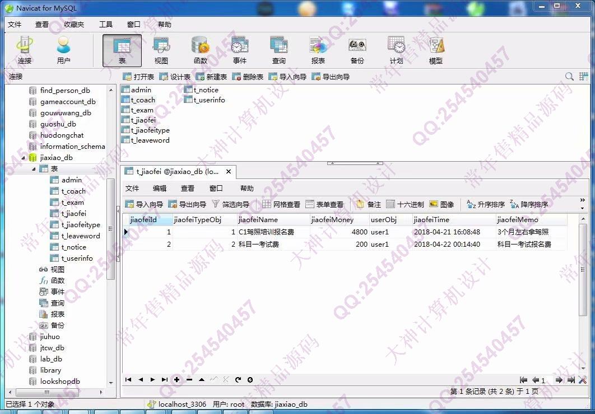Go to next page arrow

pos(559,380)
